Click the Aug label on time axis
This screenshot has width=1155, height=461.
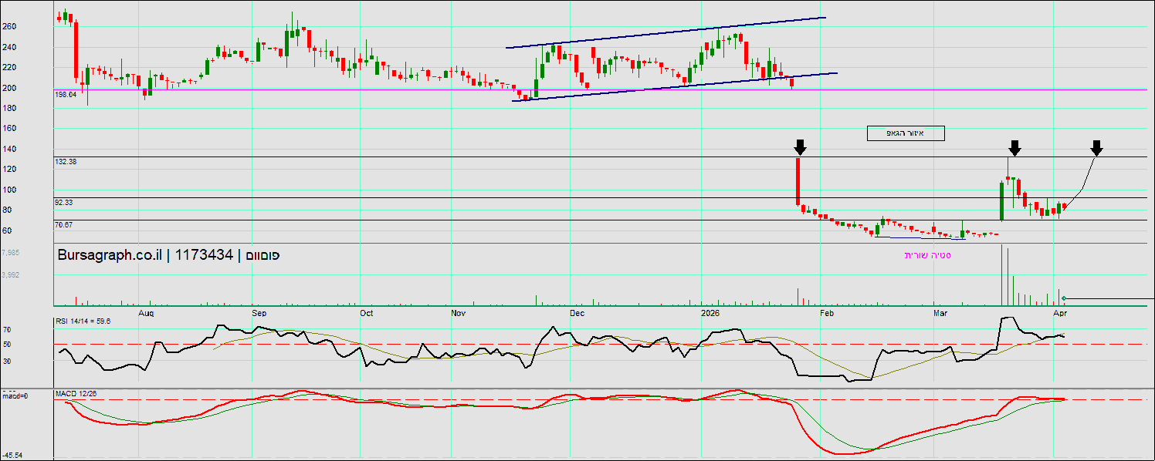pos(146,313)
